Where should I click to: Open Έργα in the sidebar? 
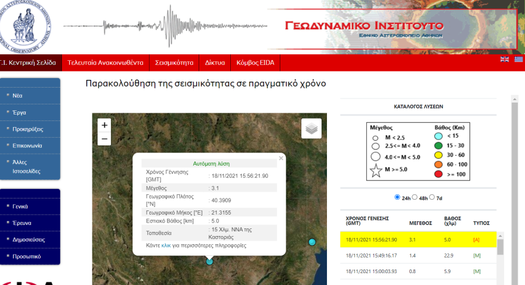[19, 113]
